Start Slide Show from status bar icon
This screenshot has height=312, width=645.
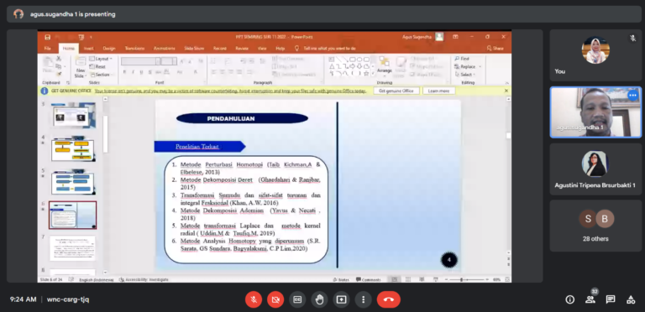point(436,279)
